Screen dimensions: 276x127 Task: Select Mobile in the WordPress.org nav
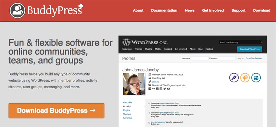pos(158,49)
